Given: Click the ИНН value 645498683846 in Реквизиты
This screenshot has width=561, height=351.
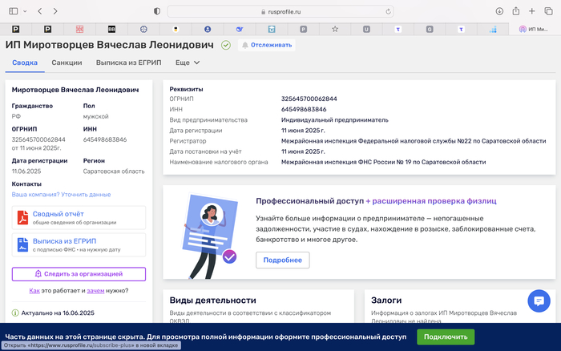Looking at the screenshot, I should tap(304, 109).
